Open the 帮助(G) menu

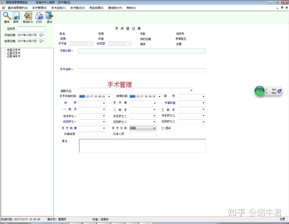click(x=131, y=8)
